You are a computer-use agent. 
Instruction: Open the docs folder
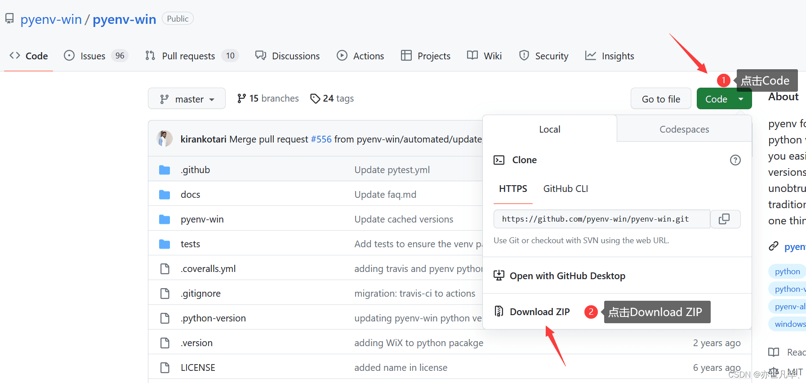191,195
